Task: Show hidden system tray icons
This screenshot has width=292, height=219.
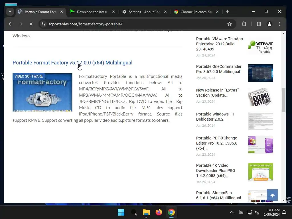Action: (232, 212)
